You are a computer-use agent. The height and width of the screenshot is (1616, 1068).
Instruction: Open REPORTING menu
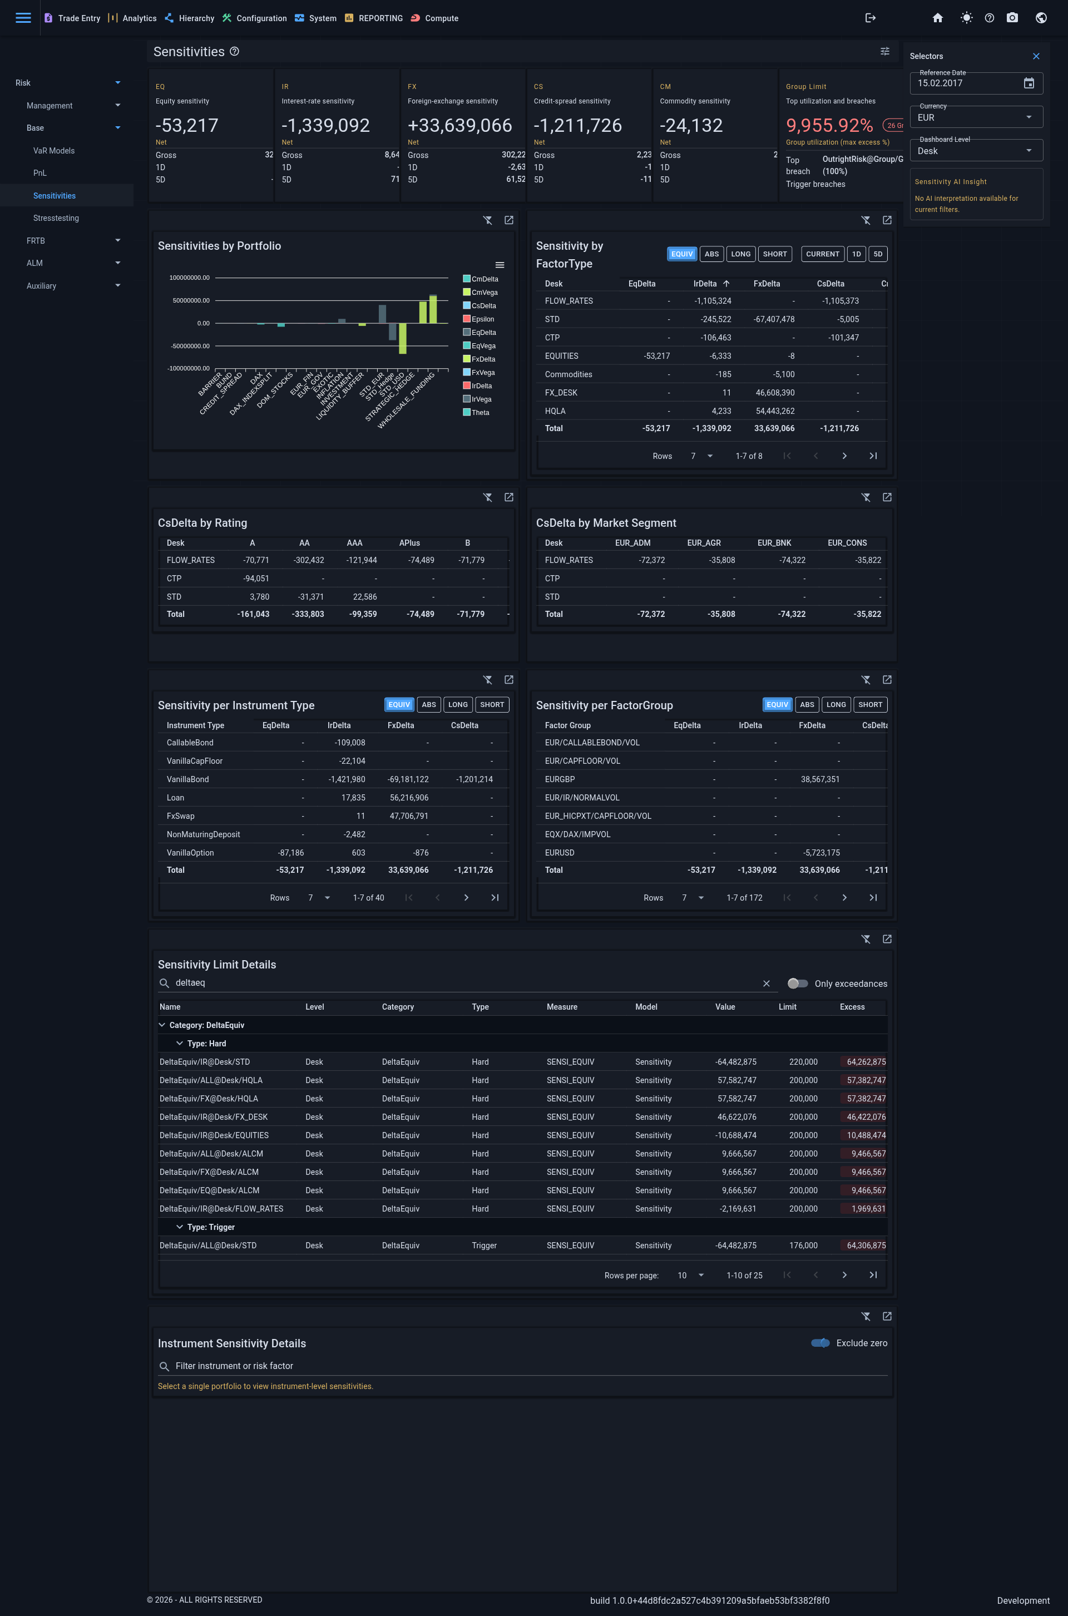[373, 18]
